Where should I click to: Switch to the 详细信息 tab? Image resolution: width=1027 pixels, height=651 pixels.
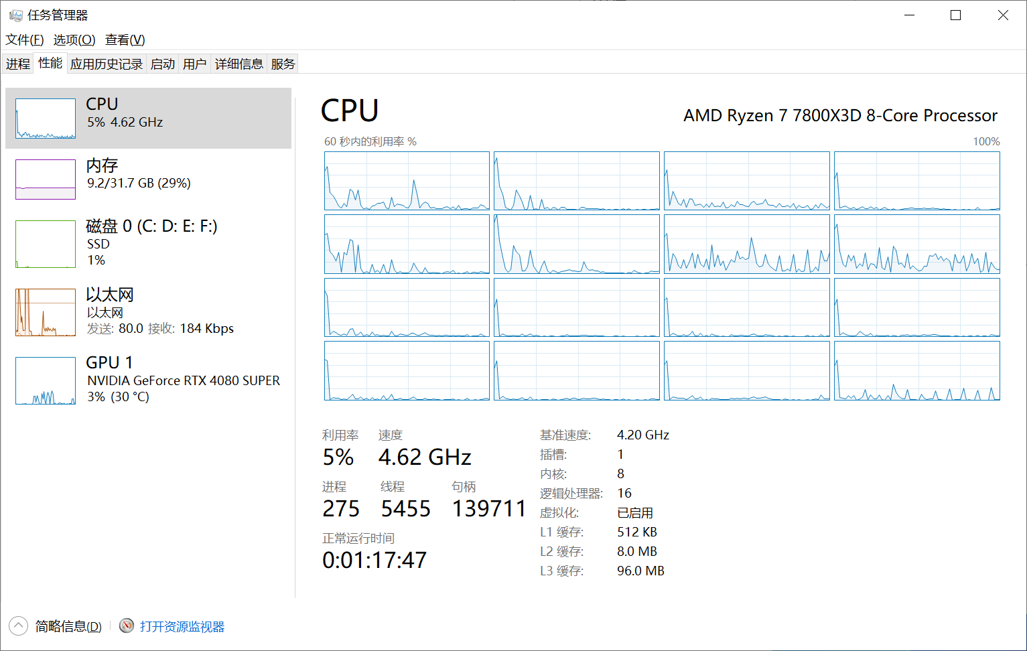tap(239, 64)
